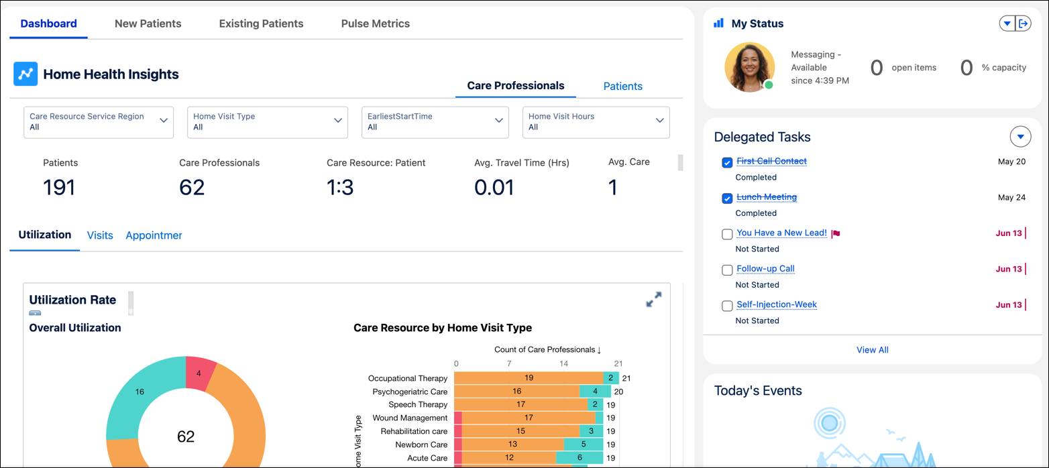The width and height of the screenshot is (1049, 468).
Task: Click Overall Utilization chart heading
Action: (x=75, y=328)
